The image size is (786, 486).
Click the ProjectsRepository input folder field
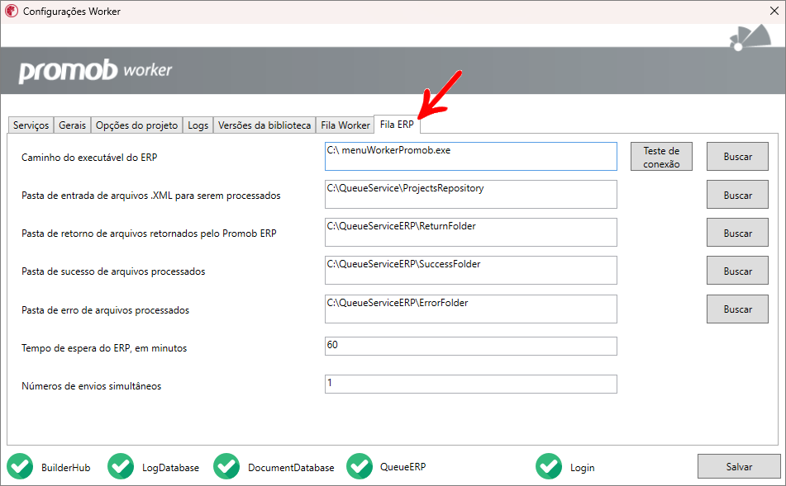[x=471, y=195]
